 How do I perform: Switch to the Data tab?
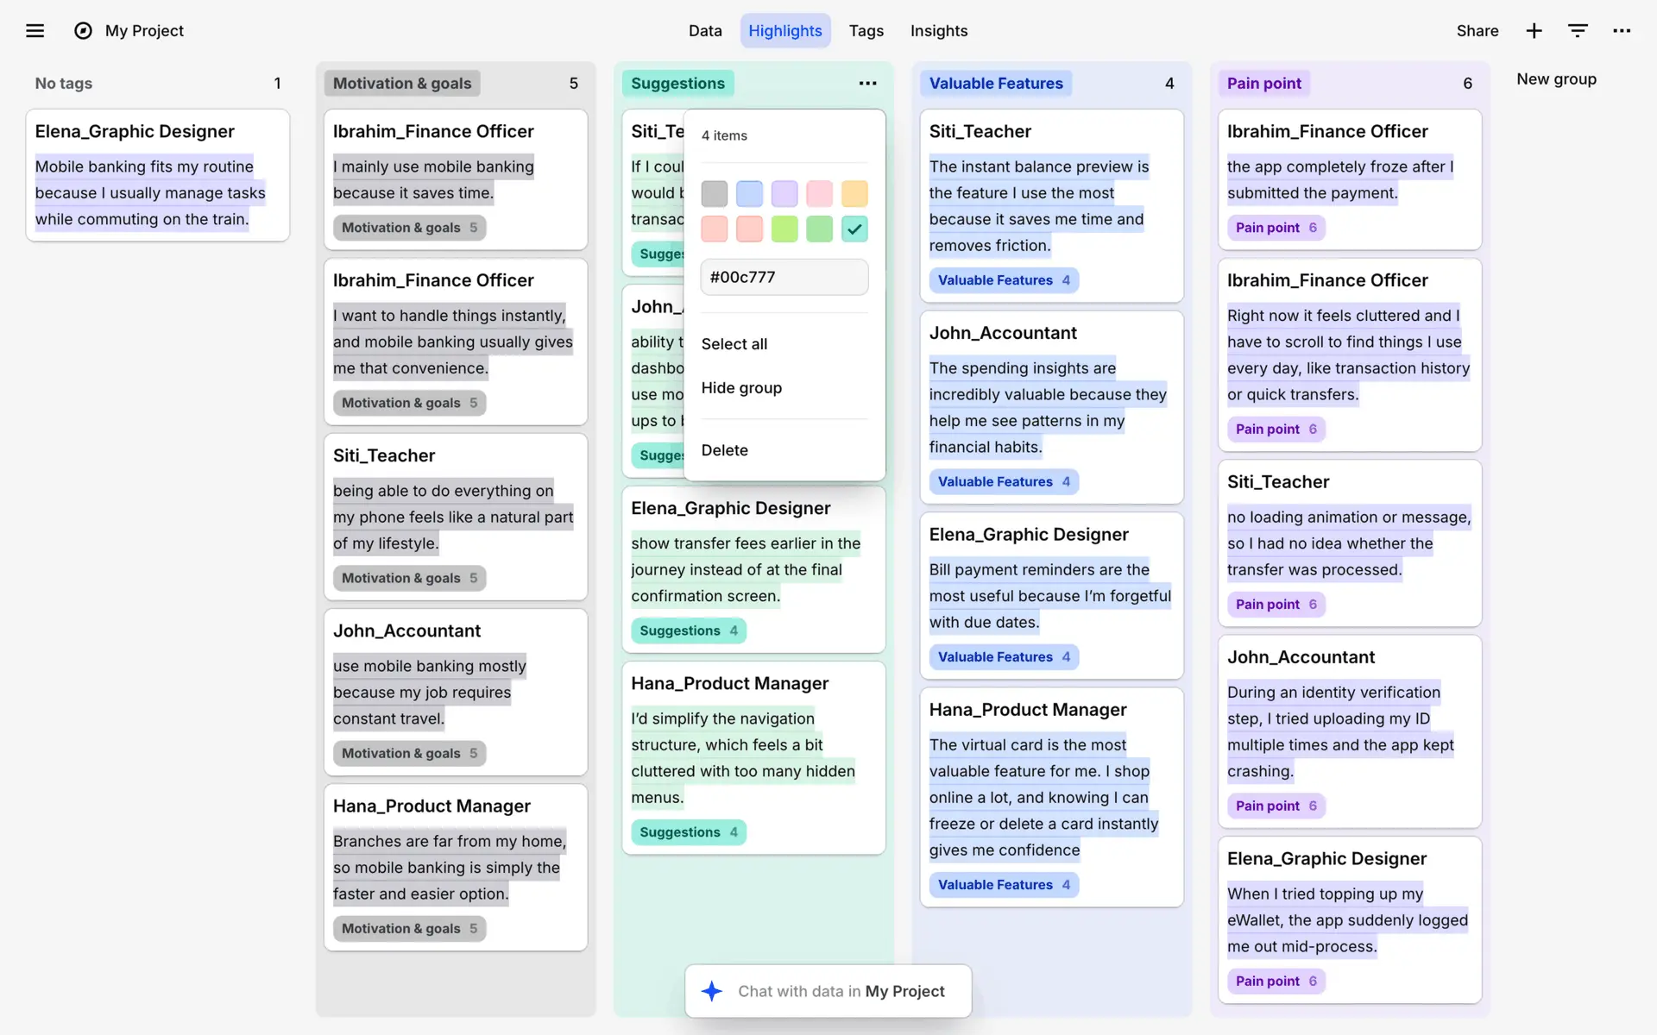(705, 31)
